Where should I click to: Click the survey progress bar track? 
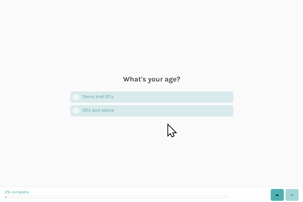pos(116,197)
